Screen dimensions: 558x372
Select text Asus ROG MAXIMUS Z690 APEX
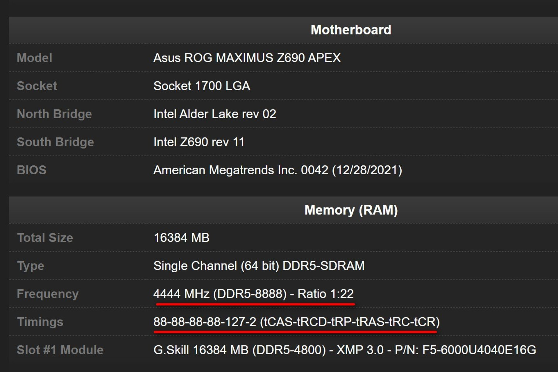click(x=247, y=58)
